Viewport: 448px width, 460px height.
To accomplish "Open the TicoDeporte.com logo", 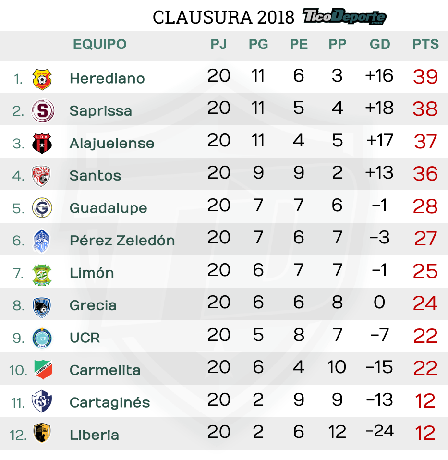I will [344, 16].
